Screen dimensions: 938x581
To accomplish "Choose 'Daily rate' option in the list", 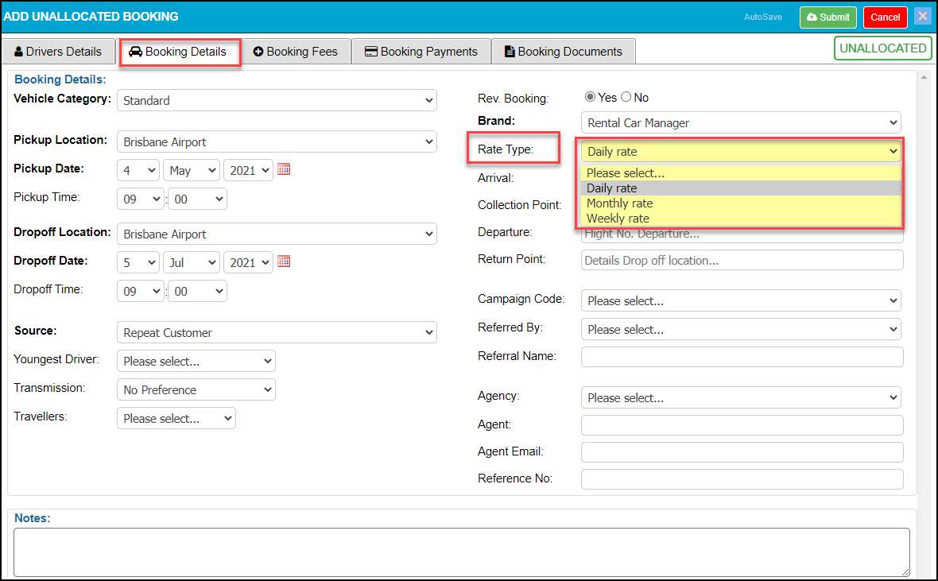I will click(741, 188).
